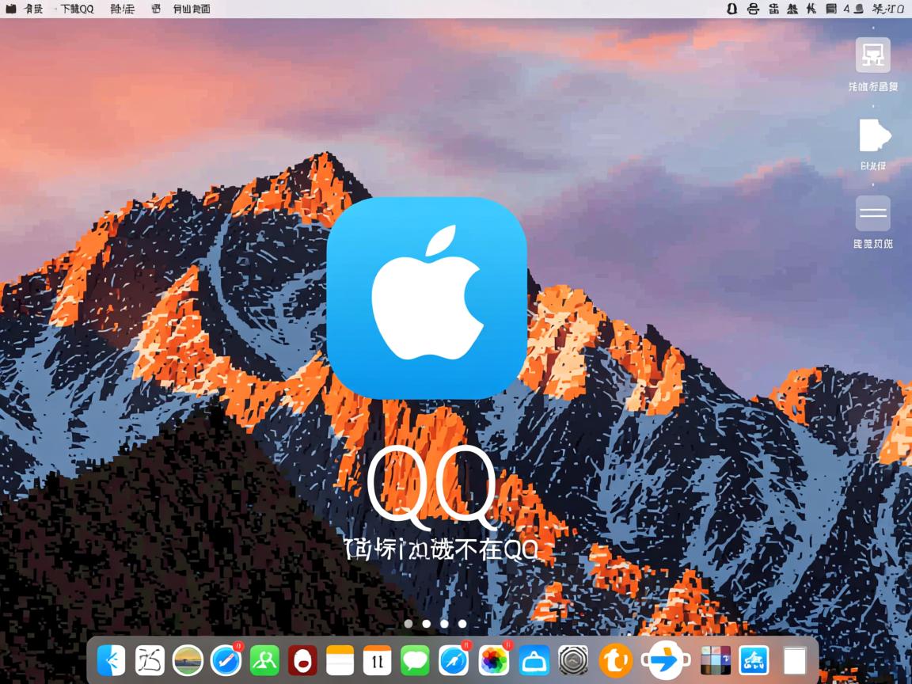Viewport: 912px width, 684px height.
Task: Click the large blue Apple logo icon
Action: point(427,298)
